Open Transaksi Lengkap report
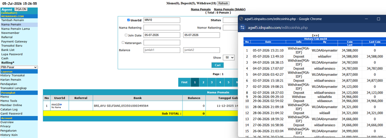The image size is (386, 138). [13, 88]
